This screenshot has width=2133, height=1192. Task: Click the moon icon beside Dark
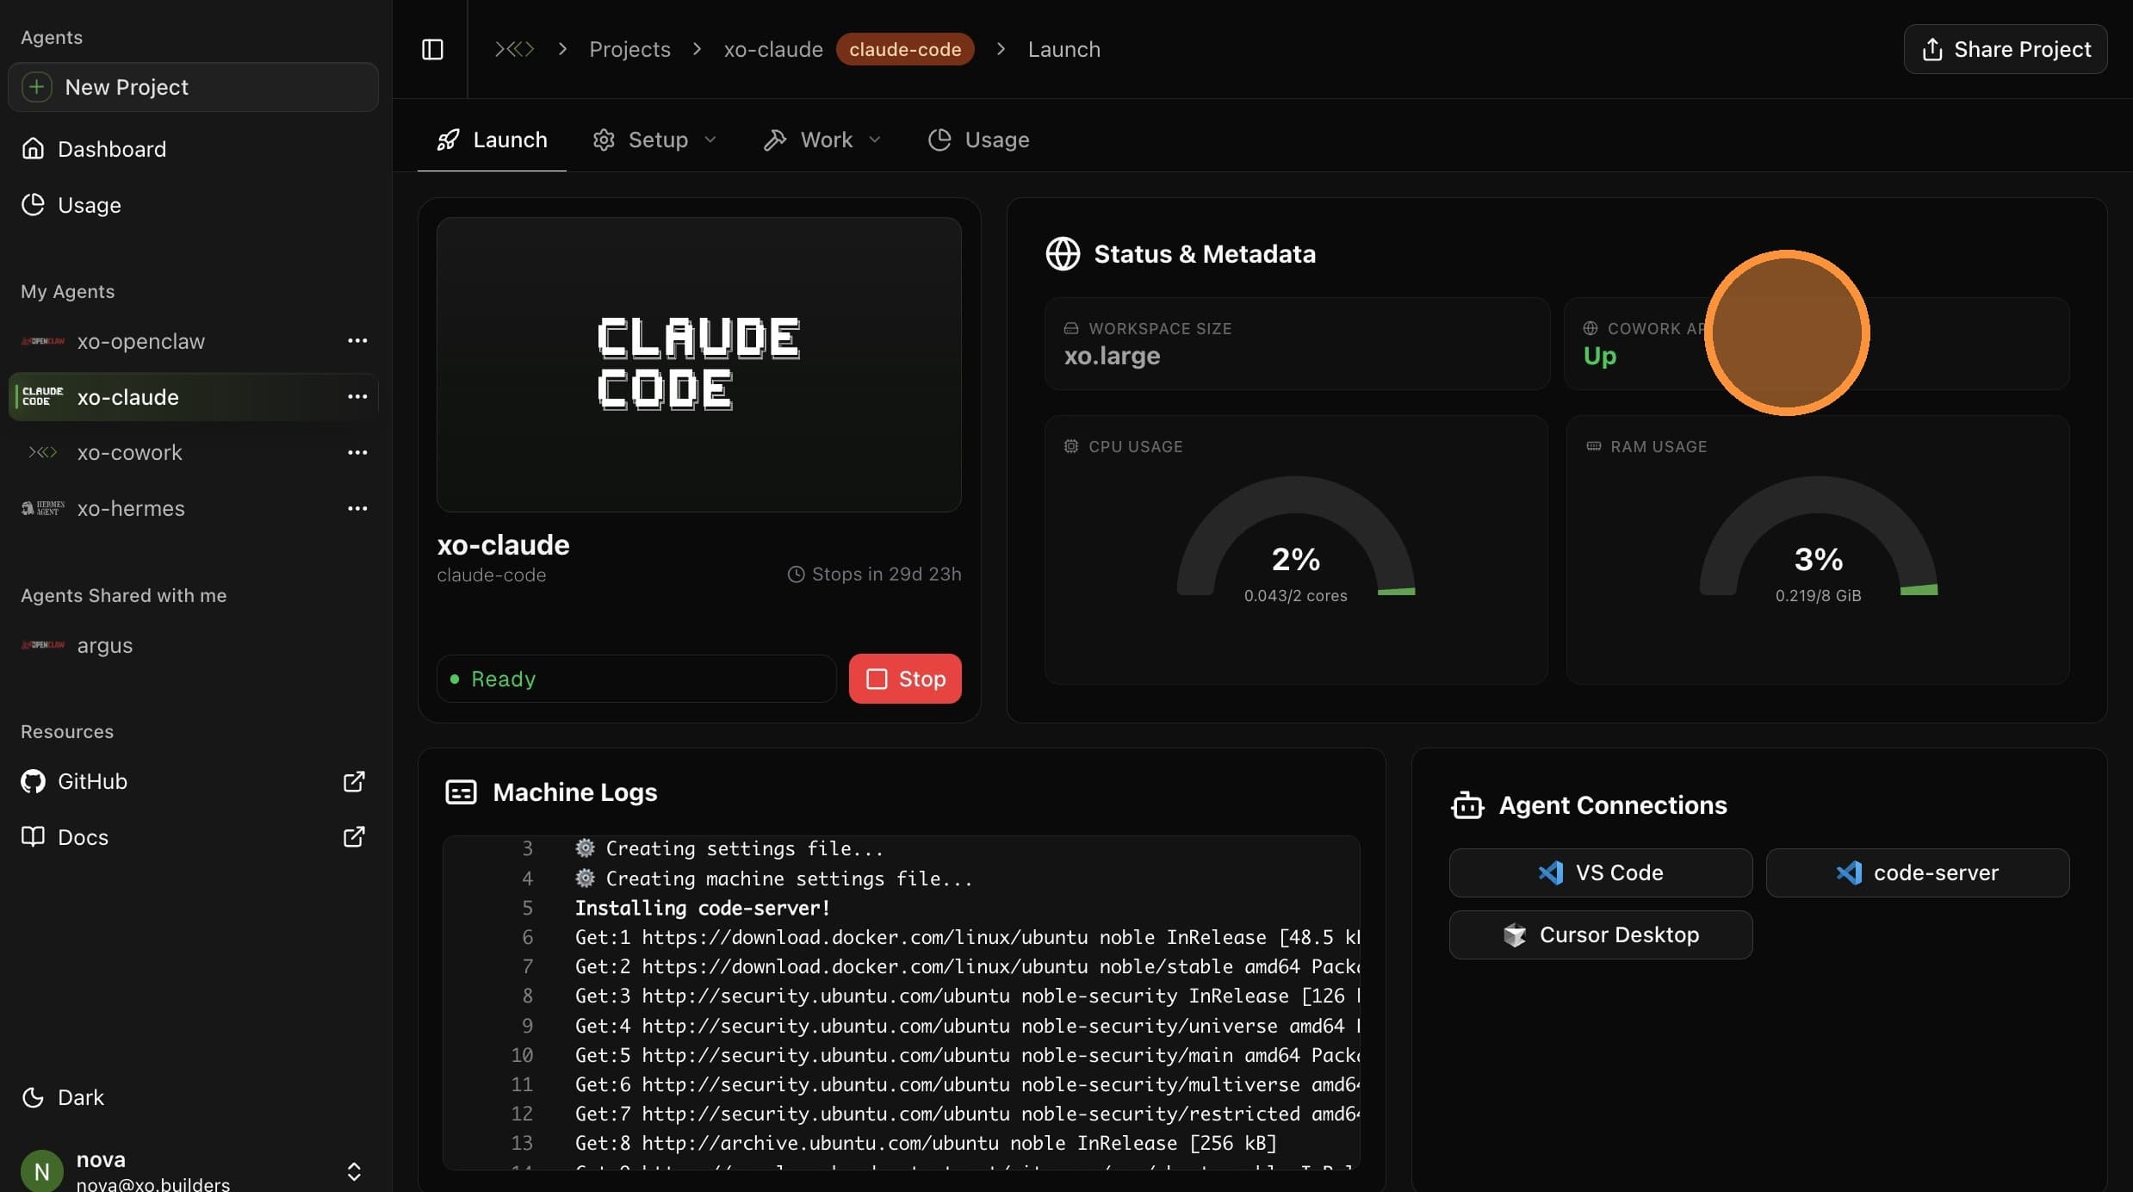pyautogui.click(x=33, y=1097)
